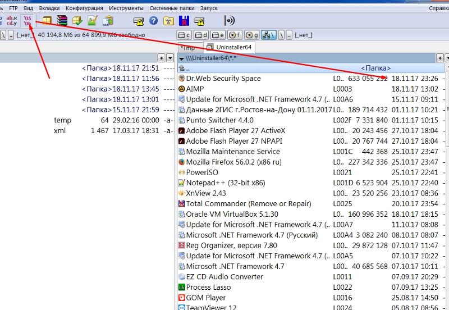Launch the WinRAR stacked books icon
The width and height of the screenshot is (449, 310).
tap(62, 21)
